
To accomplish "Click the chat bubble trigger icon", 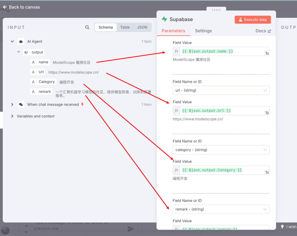I will [21, 105].
